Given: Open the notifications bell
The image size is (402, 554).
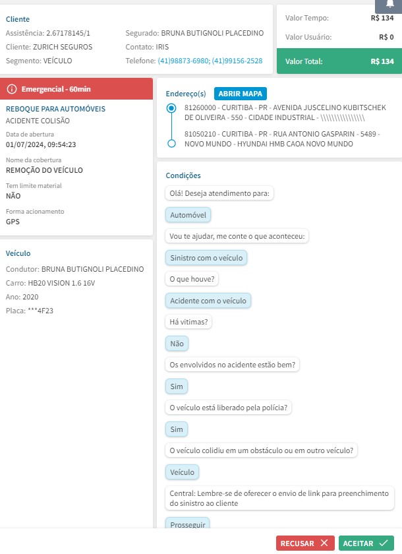Looking at the screenshot, I should (388, 5).
